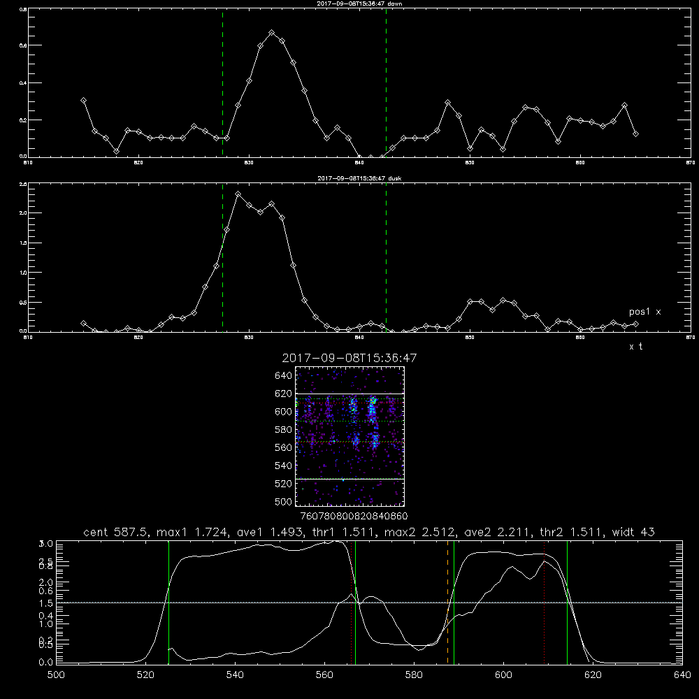699x699 pixels.
Task: Click the "560" y-axis label beside the spectrogram
Action: pyautogui.click(x=284, y=447)
